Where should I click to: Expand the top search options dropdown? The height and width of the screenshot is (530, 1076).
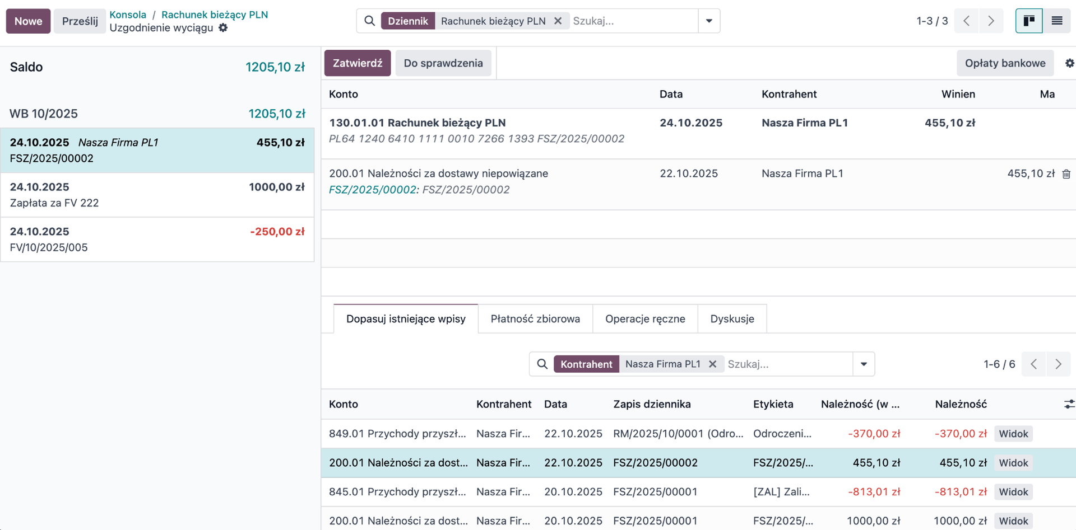(x=709, y=21)
